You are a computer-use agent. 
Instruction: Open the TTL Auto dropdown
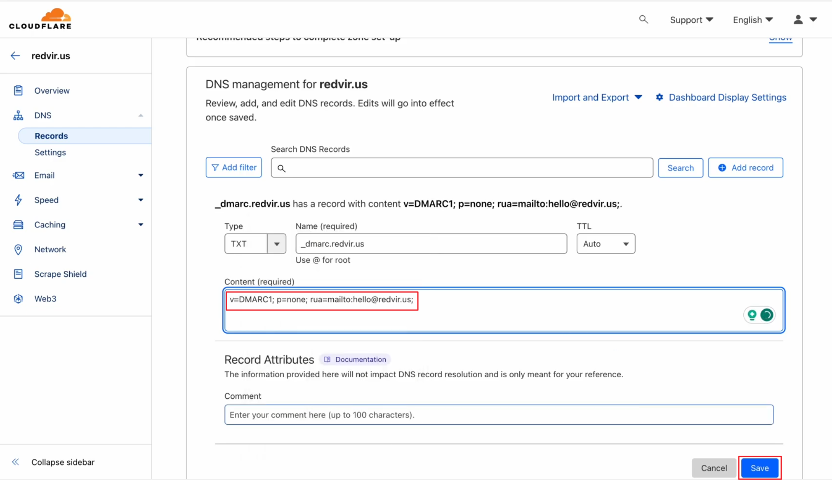click(x=606, y=244)
